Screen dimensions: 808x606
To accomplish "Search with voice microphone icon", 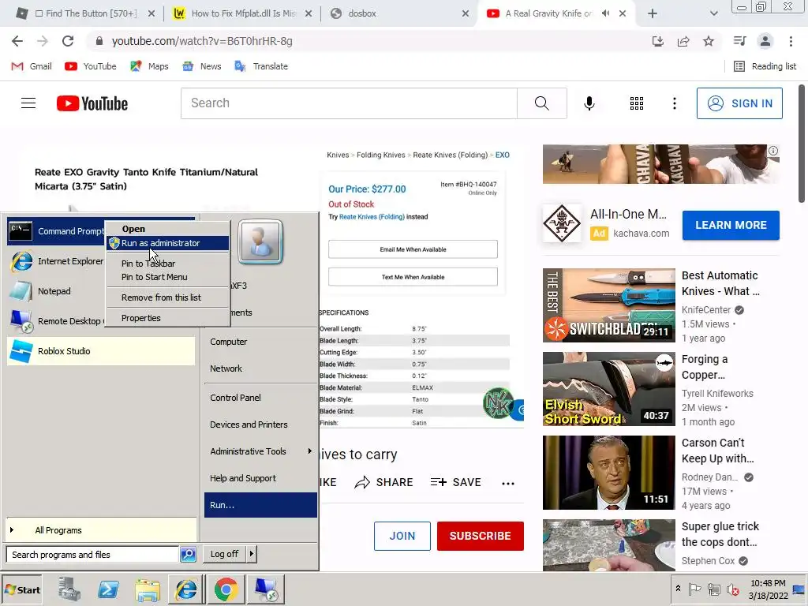I will click(x=589, y=103).
